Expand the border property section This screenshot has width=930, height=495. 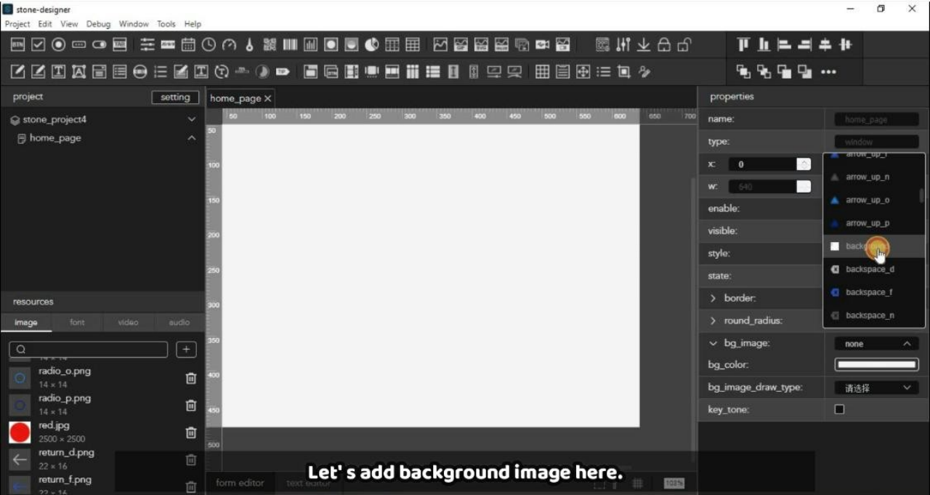click(713, 298)
